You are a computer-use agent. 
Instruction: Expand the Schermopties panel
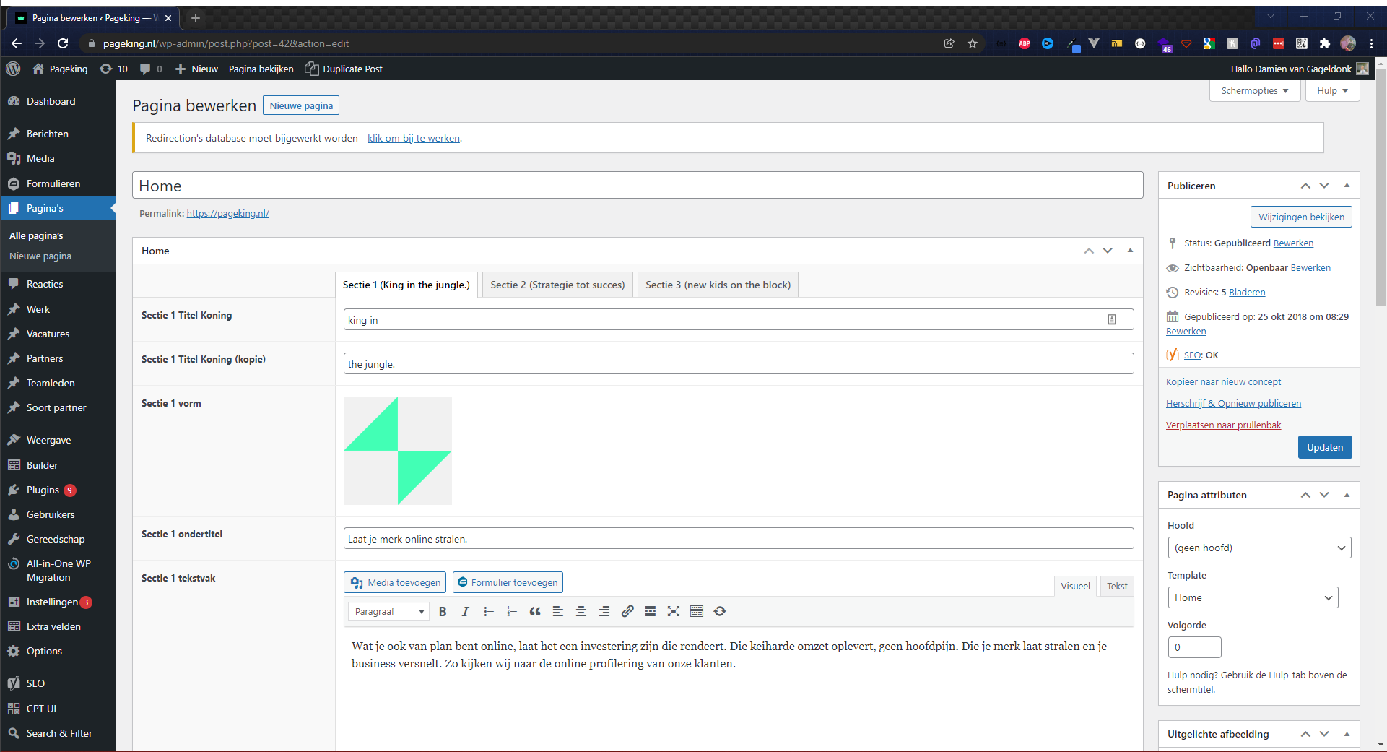pyautogui.click(x=1255, y=91)
